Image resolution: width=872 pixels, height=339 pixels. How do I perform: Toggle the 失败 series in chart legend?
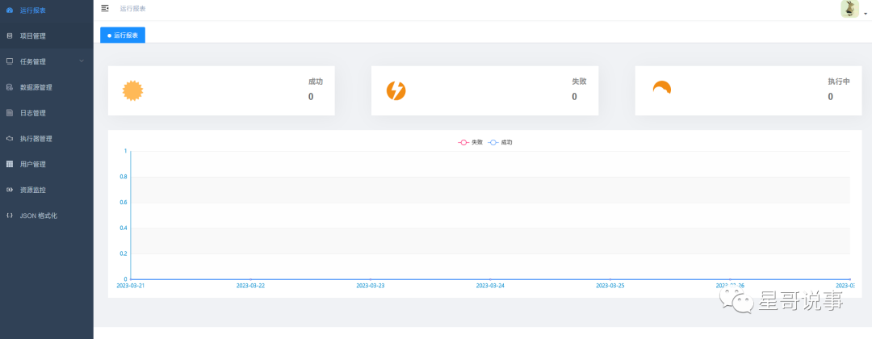point(471,142)
